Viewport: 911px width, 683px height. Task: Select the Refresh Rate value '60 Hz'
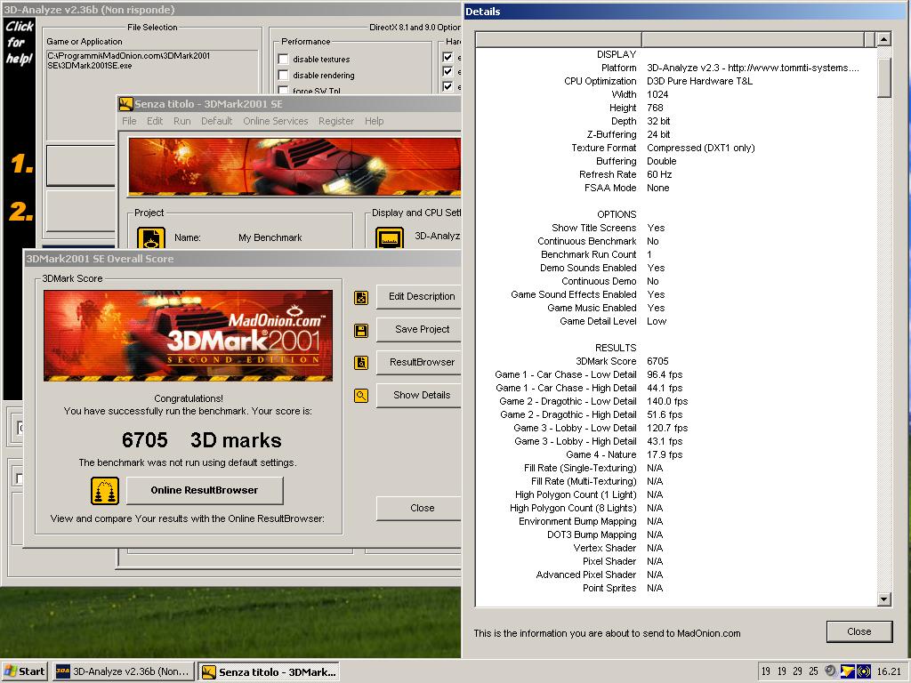tap(659, 175)
